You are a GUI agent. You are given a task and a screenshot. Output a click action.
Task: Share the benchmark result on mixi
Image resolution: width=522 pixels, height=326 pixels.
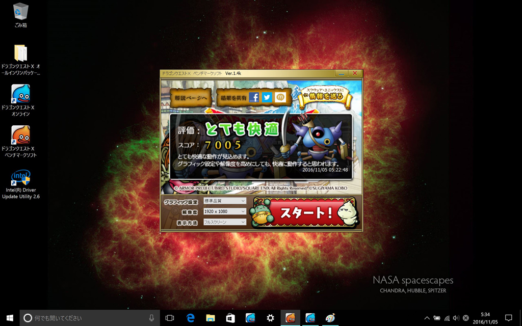coord(280,97)
